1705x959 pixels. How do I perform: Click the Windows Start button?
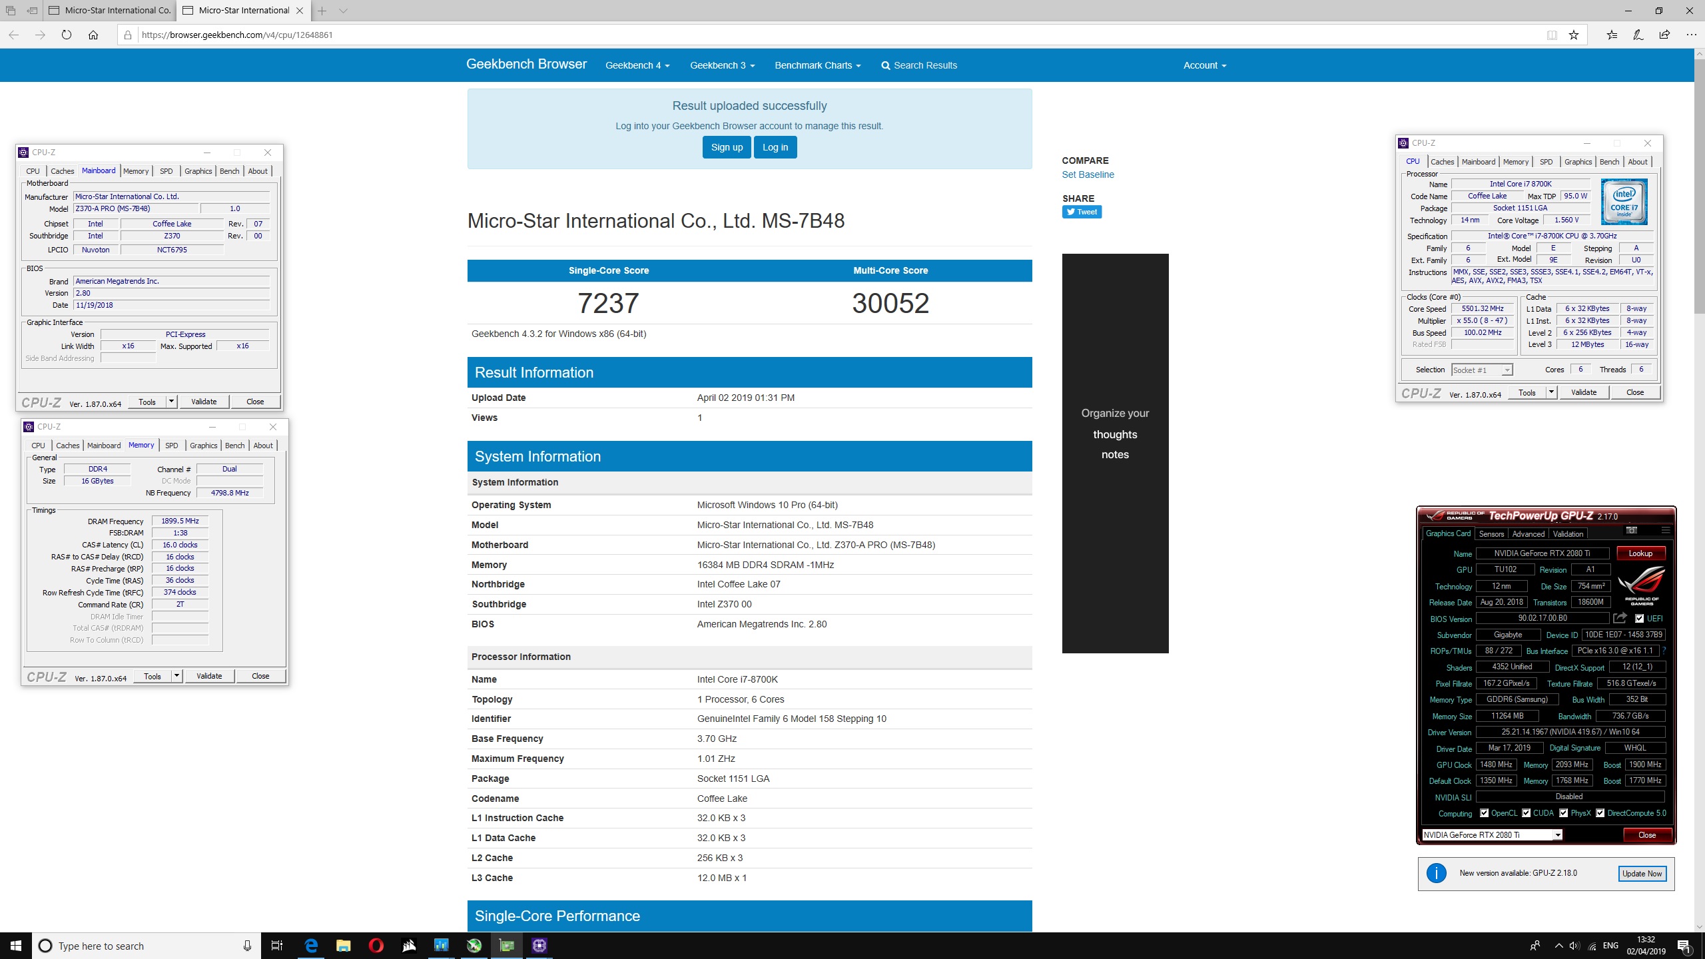[x=16, y=946]
